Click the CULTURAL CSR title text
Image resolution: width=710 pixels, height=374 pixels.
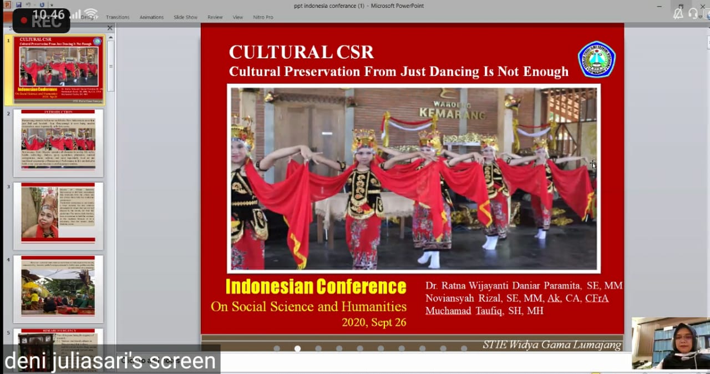[x=301, y=52]
